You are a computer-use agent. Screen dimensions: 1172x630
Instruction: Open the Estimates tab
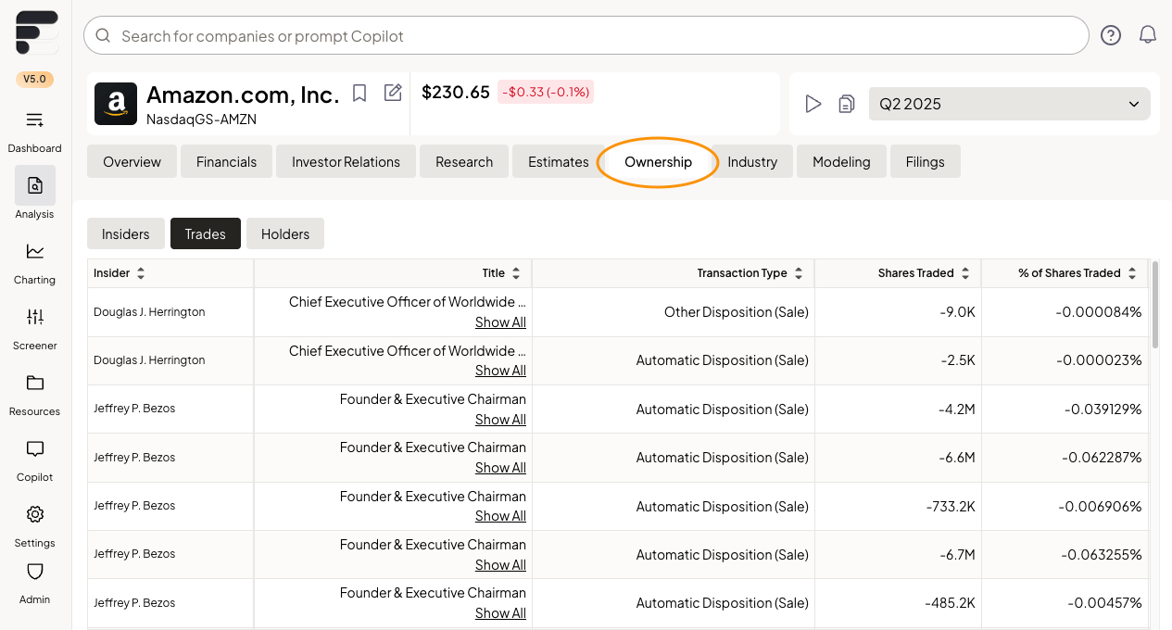coord(559,161)
